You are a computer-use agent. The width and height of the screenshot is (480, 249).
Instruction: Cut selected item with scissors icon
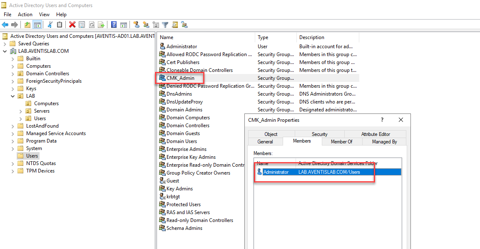click(50, 25)
